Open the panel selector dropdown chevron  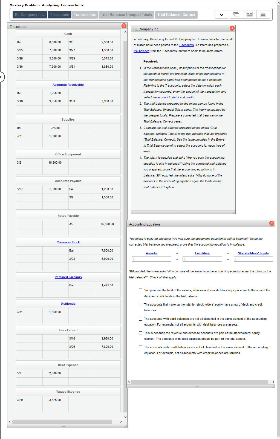pos(222,15)
